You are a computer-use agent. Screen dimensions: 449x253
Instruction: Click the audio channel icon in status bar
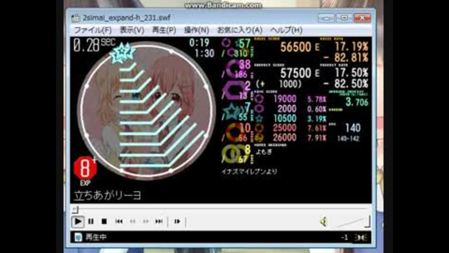361,238
